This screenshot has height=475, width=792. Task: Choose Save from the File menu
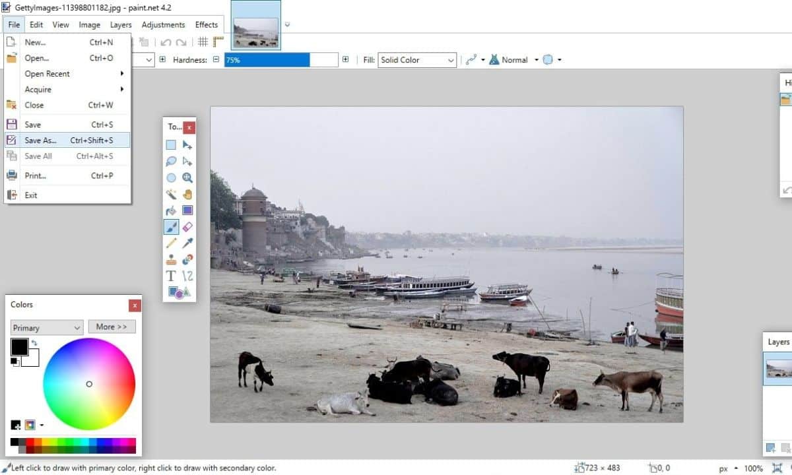67,125
